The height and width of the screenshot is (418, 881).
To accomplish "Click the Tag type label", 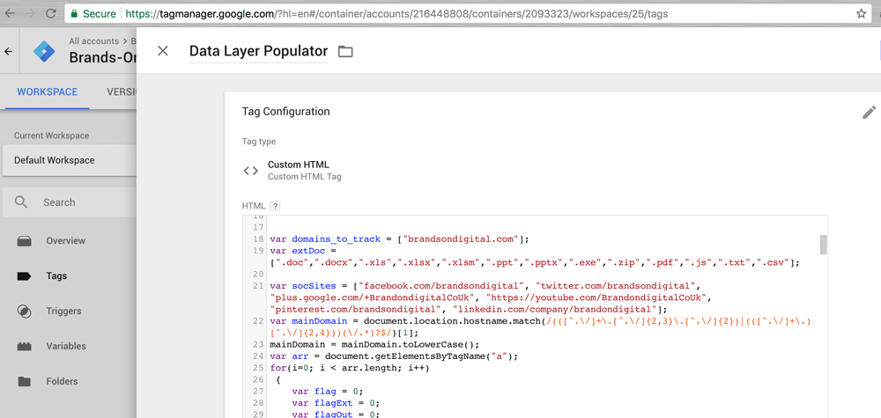I will [259, 142].
